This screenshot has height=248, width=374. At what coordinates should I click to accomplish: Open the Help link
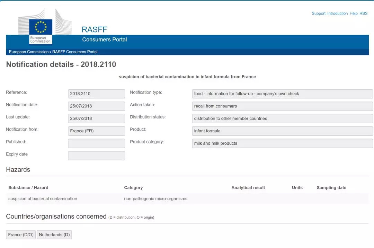point(354,14)
